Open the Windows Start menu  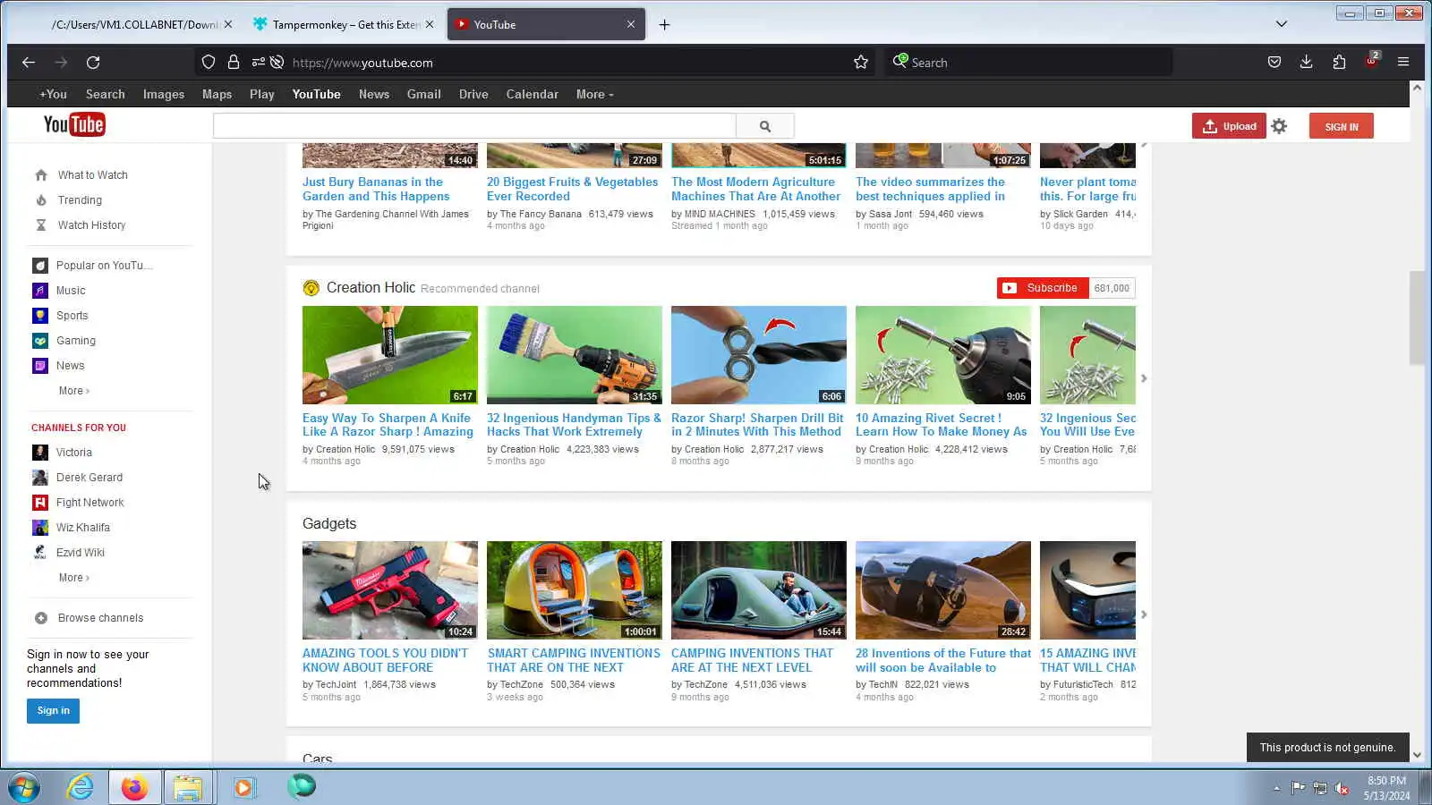point(24,788)
